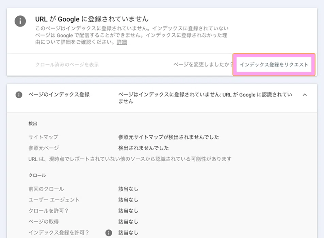Viewport: 324px width, 238px height.
Task: Collapse the ページのインデックス登録 section chevron
Action: coord(305,95)
